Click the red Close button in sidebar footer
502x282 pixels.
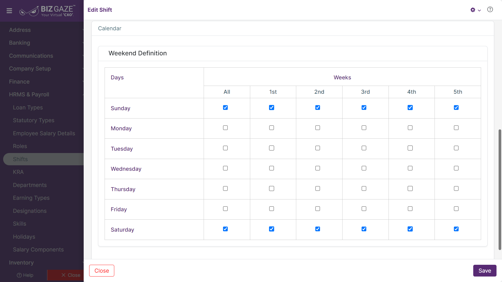[65, 275]
